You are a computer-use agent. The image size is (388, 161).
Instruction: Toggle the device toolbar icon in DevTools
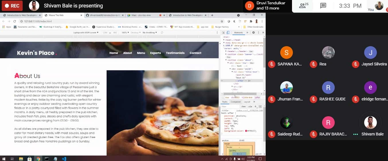coord(228,33)
